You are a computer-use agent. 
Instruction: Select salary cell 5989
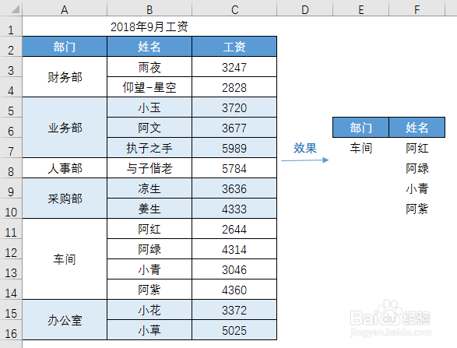click(234, 148)
